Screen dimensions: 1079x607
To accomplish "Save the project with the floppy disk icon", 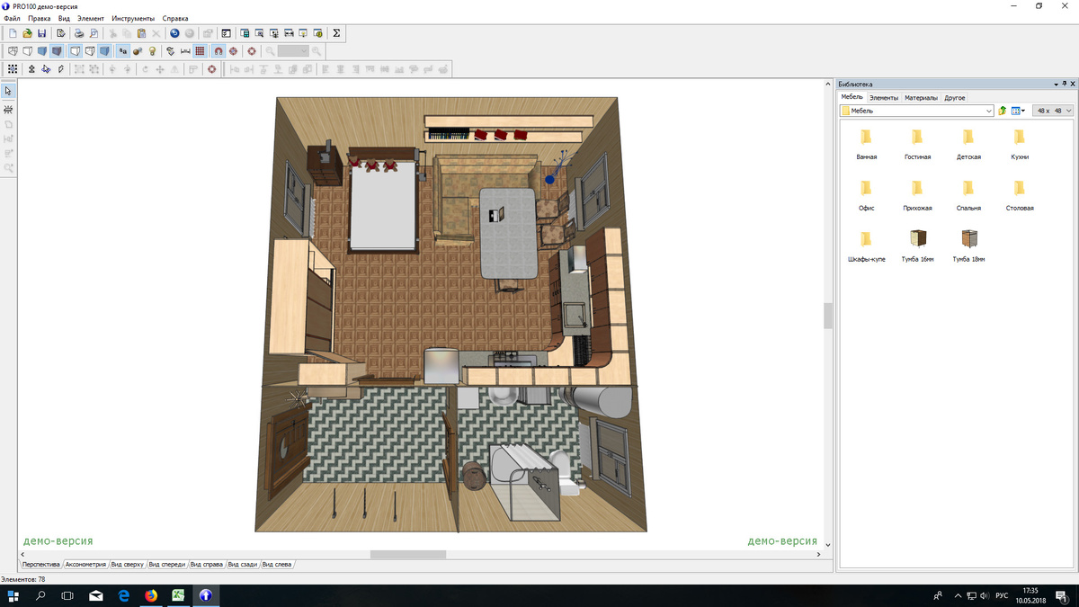I will click(x=41, y=33).
